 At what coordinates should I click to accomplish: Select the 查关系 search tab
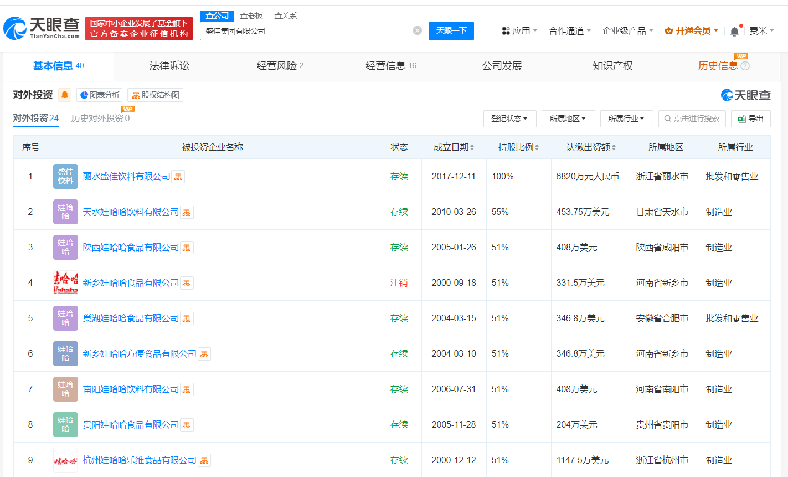(x=286, y=16)
